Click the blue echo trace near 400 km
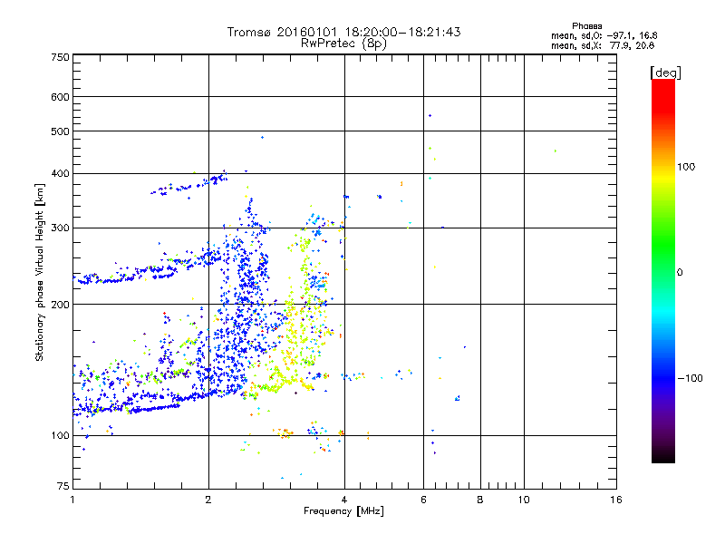The height and width of the screenshot is (544, 725). 189,184
